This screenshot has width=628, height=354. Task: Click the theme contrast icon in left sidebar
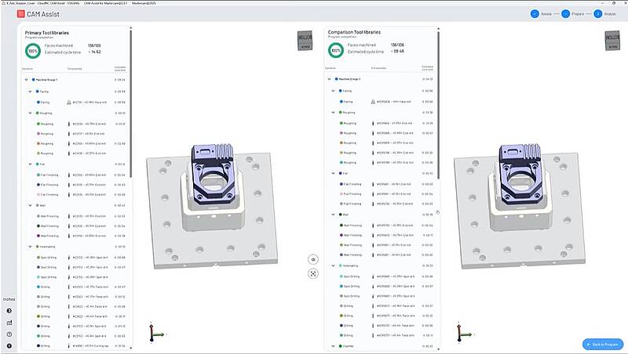click(9, 311)
